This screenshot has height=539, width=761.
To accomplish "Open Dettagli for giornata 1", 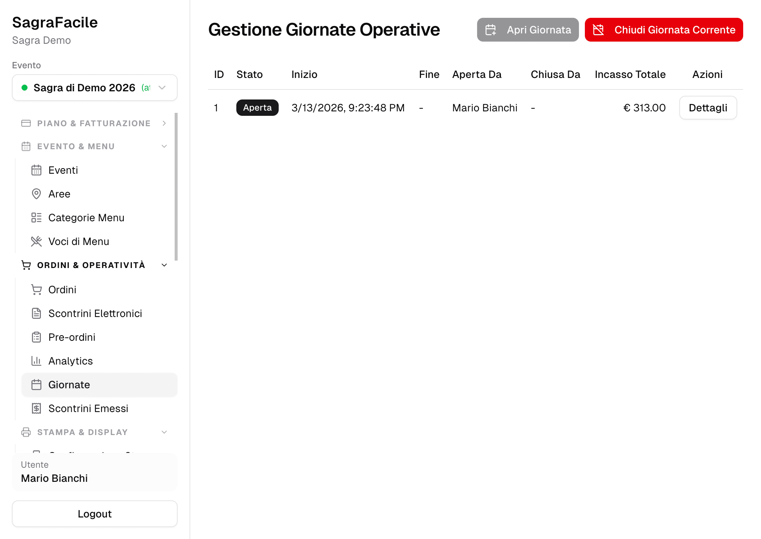I will click(x=708, y=108).
